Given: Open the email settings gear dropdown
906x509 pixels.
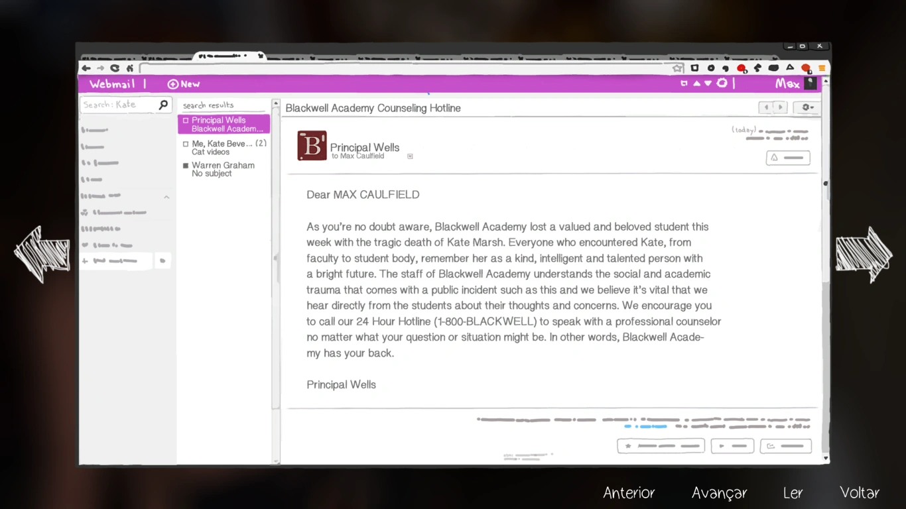Looking at the screenshot, I should (x=807, y=107).
